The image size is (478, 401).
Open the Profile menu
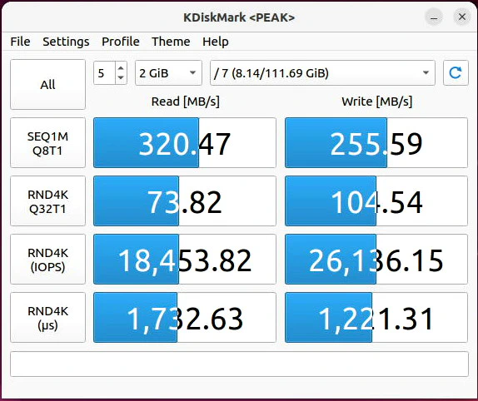121,42
